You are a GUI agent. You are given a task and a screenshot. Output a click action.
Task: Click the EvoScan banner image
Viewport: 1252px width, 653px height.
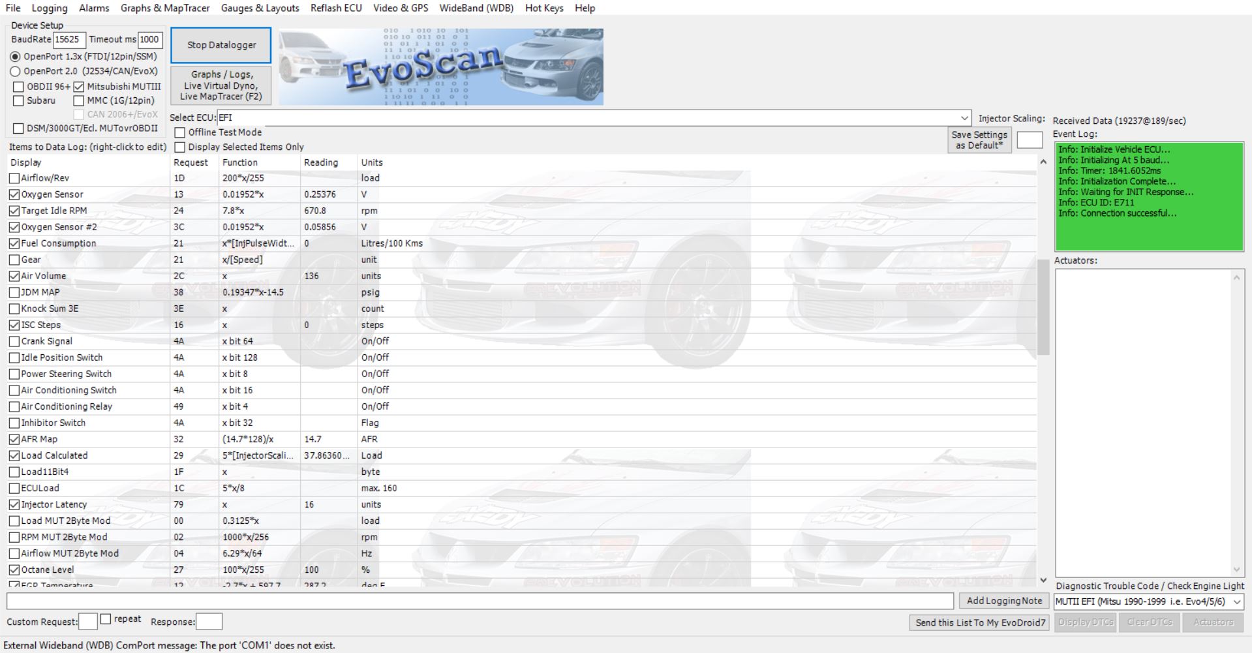[441, 67]
